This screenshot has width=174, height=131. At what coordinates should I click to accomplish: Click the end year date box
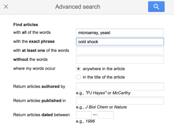point(106,115)
